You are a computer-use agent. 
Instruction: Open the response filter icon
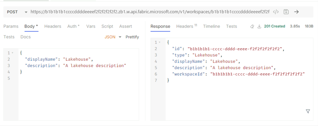tap(308, 111)
